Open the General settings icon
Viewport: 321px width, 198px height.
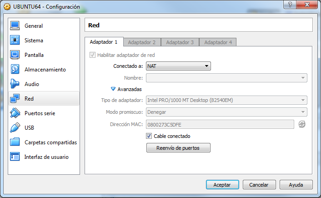[15, 26]
